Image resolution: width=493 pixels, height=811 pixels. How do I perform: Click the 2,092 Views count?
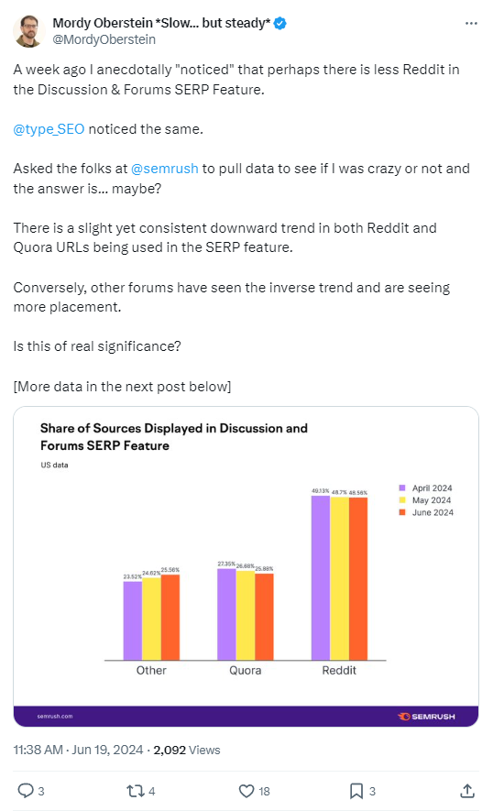point(187,750)
